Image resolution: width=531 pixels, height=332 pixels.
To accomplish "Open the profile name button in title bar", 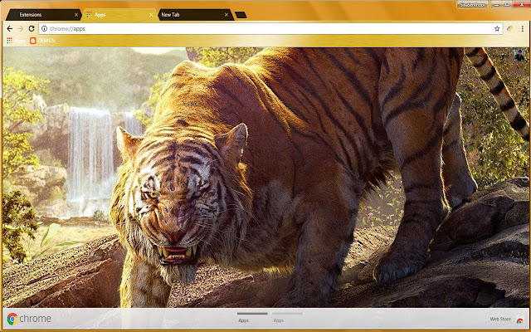I will (x=472, y=5).
